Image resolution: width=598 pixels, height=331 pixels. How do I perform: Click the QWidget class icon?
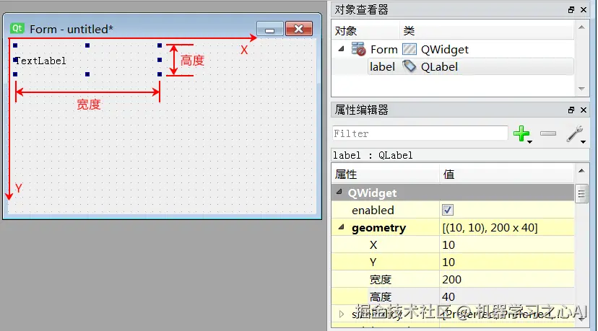click(x=409, y=49)
